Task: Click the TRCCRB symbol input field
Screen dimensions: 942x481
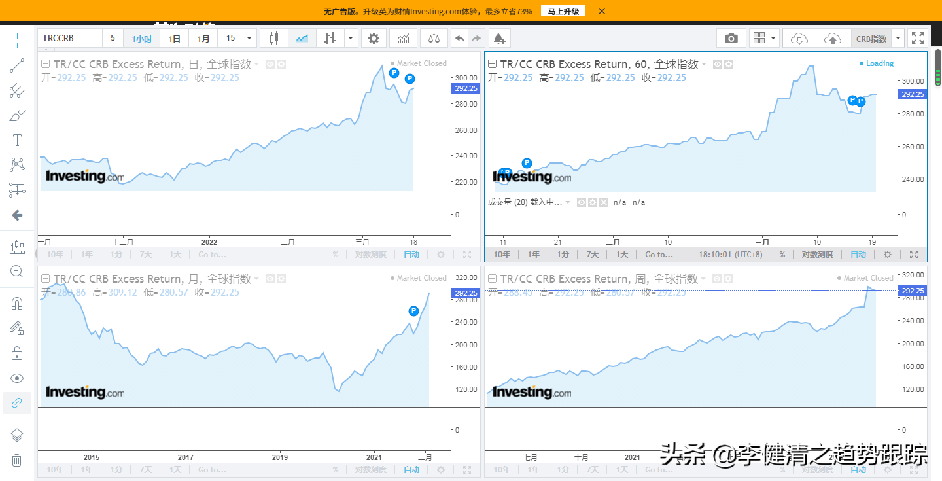Action: click(70, 38)
